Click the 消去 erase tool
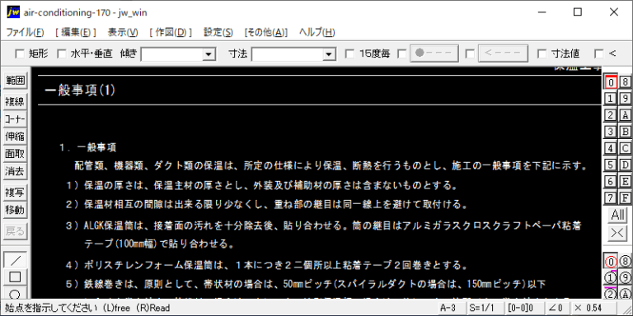Viewport: 633px width, 316px height. [15, 171]
